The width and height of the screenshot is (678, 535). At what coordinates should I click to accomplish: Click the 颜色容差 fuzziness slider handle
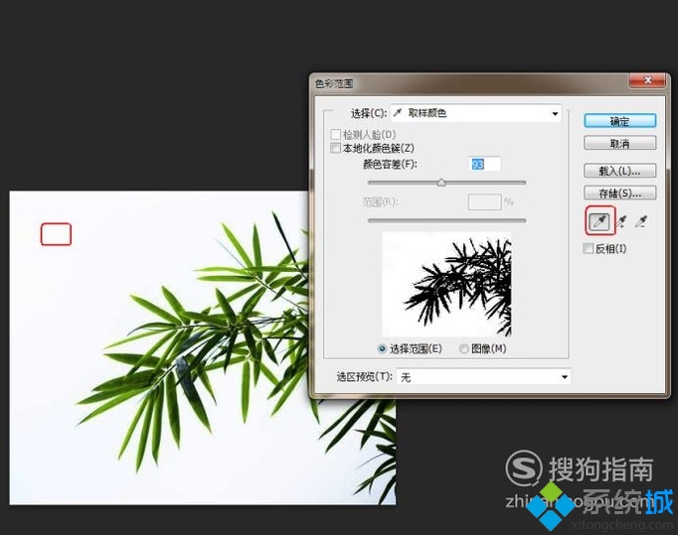pyautogui.click(x=441, y=183)
